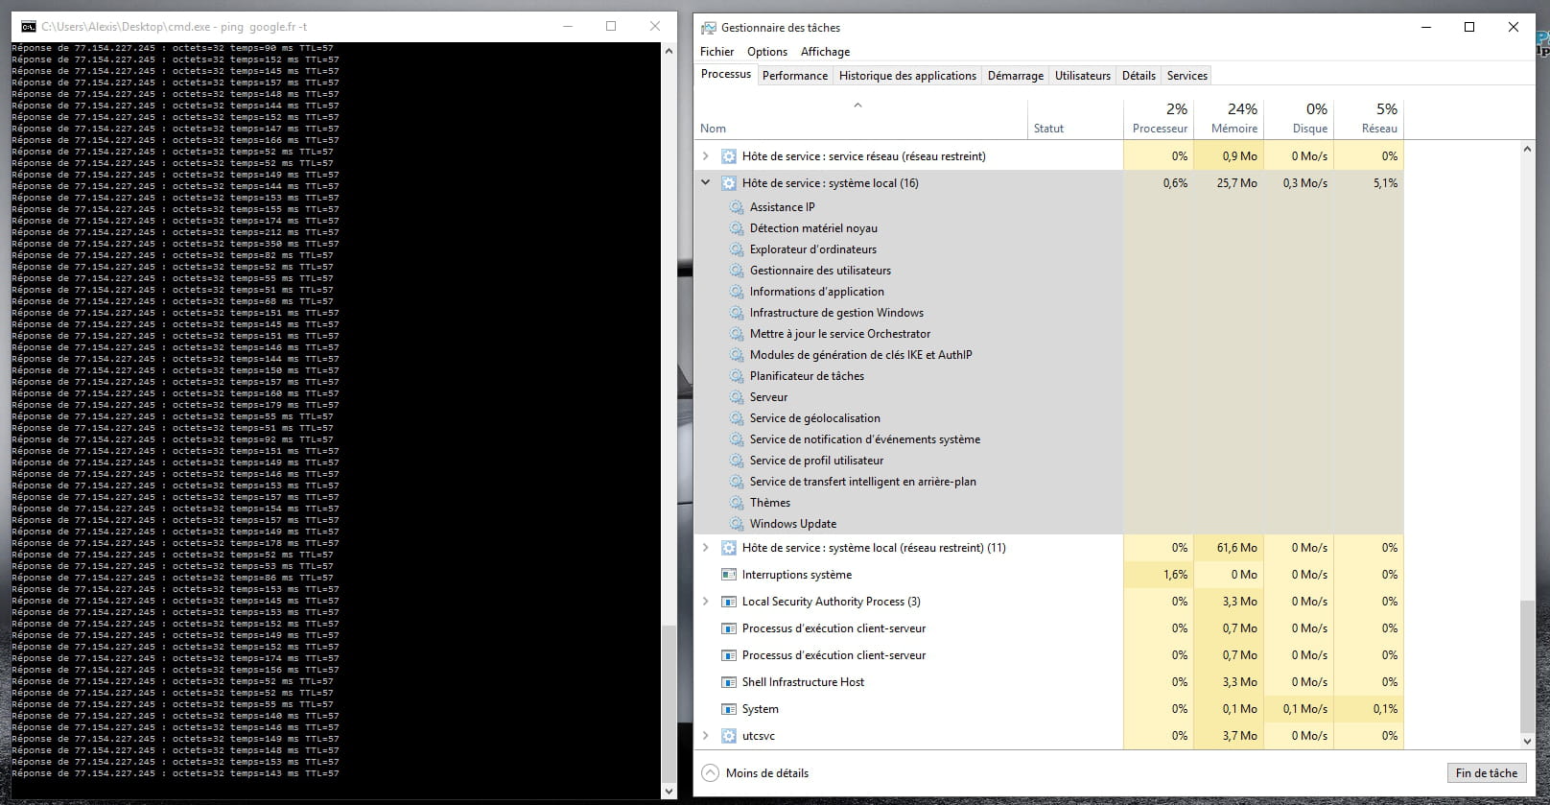Click the process list vertical scrollbar thumb
The width and height of the screenshot is (1550, 805).
point(1527,666)
